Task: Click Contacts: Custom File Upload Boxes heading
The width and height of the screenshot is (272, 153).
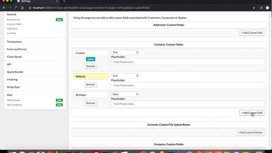Action: [169, 125]
